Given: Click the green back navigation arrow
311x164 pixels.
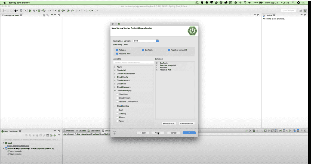Looking at the screenshot, I should tap(91, 11).
